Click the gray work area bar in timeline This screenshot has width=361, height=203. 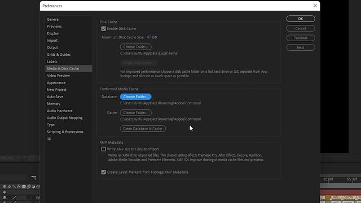341,186
